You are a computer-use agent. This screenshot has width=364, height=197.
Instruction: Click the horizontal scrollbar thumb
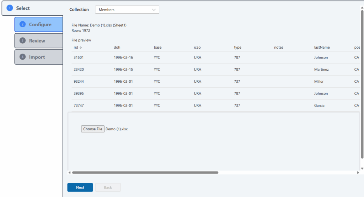pyautogui.click(x=145, y=173)
